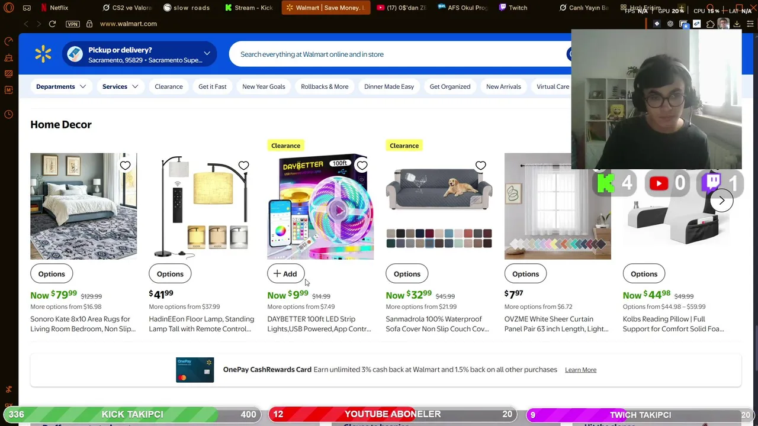Expand the Services menu
The height and width of the screenshot is (426, 758).
point(120,86)
